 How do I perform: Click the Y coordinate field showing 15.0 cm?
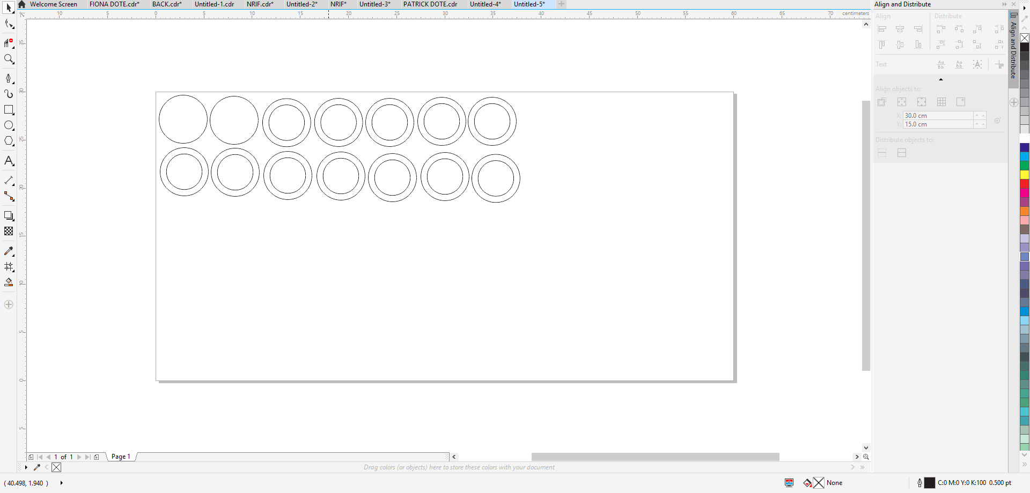[x=938, y=124]
